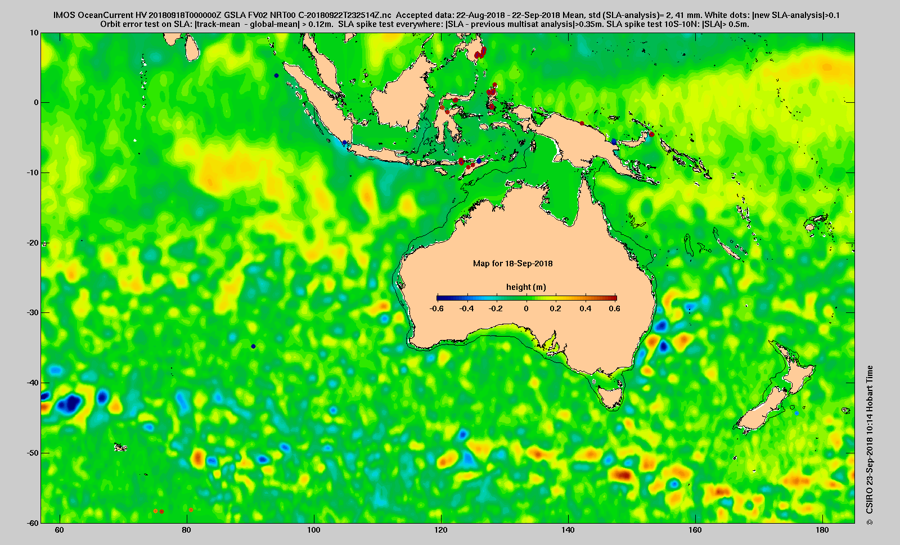The width and height of the screenshot is (900, 545).
Task: Select the 0.4 colorbar tick label
Action: pos(585,308)
